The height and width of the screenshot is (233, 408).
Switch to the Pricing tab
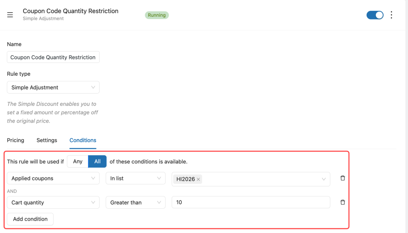16,140
